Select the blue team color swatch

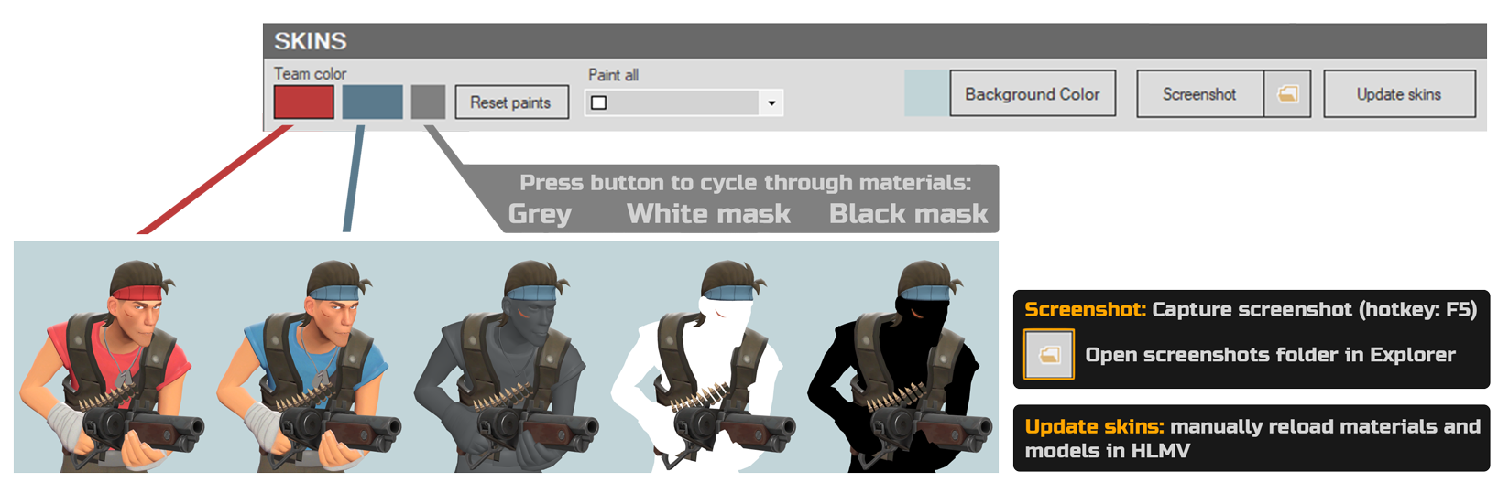tap(372, 102)
